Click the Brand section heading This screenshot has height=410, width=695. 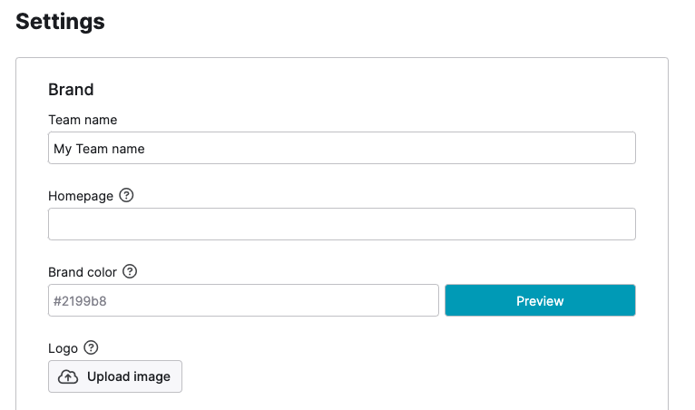coord(71,90)
